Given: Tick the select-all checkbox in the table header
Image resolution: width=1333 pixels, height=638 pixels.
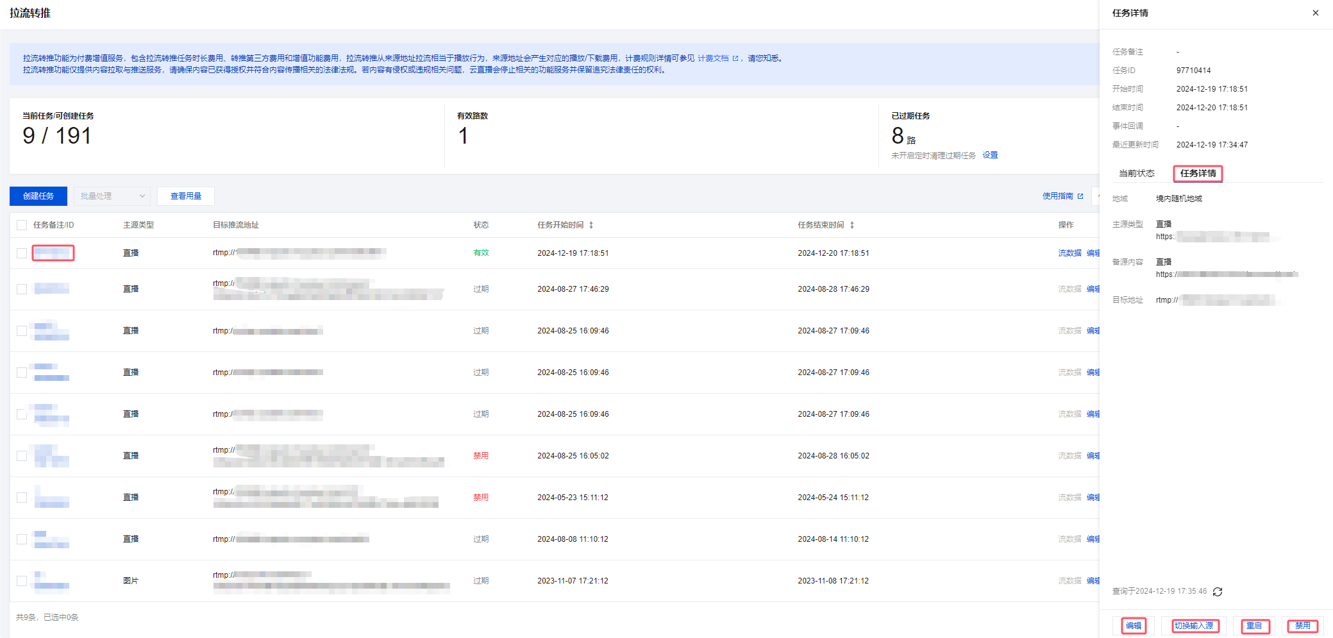Looking at the screenshot, I should [x=22, y=225].
